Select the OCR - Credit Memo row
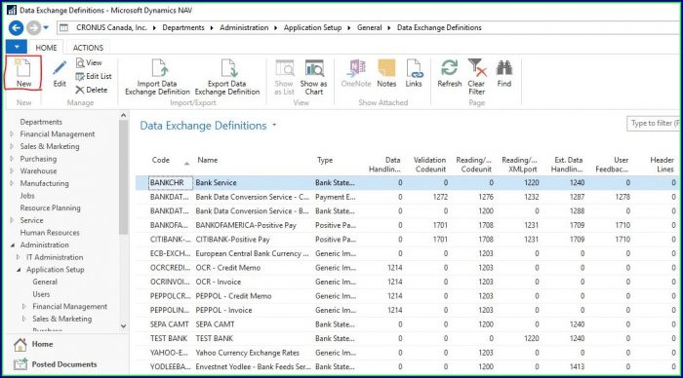The image size is (683, 378). (407, 268)
